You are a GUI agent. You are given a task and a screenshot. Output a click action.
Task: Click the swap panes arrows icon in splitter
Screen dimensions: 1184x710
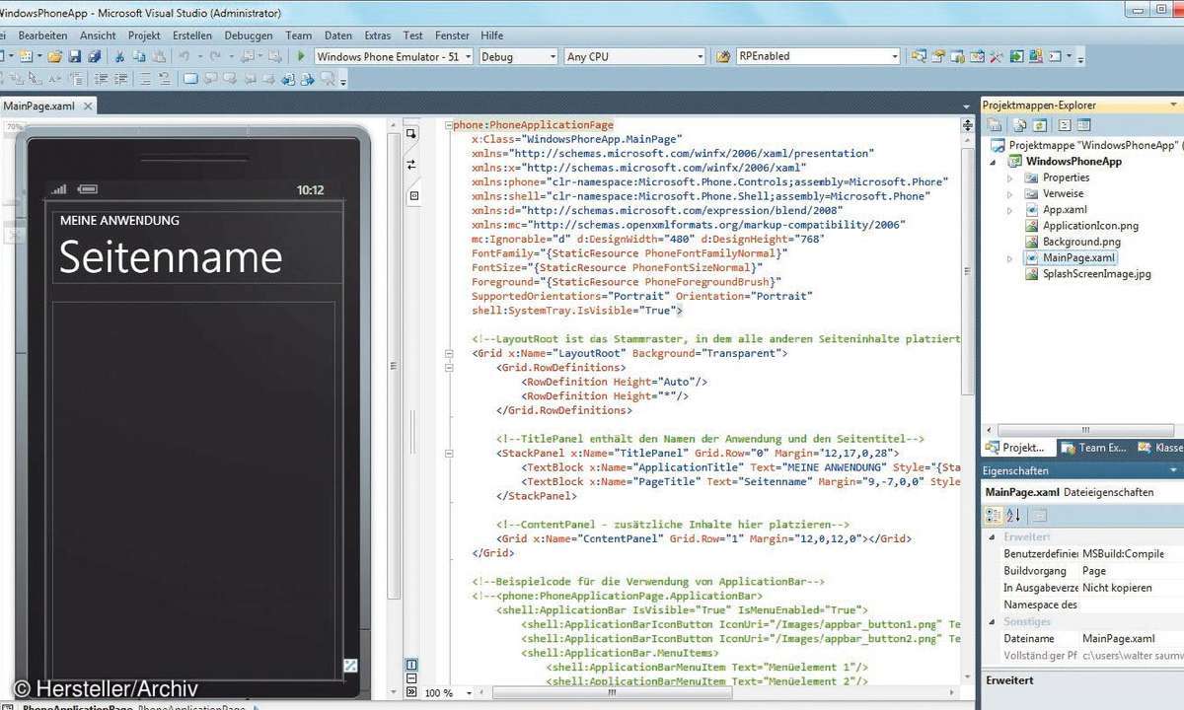click(x=412, y=165)
